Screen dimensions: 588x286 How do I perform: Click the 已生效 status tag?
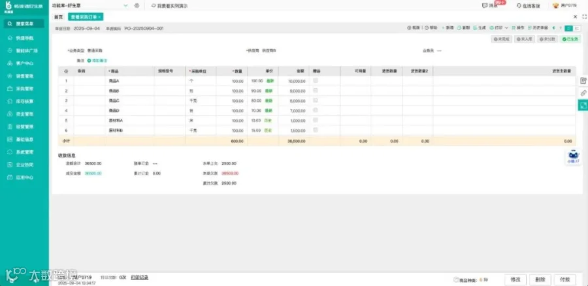tap(570, 39)
